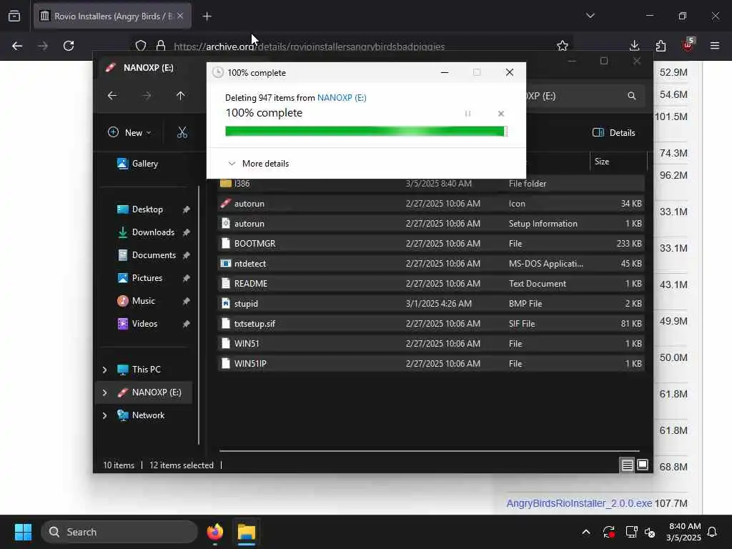Switch to details list view icon in status bar

(x=627, y=465)
